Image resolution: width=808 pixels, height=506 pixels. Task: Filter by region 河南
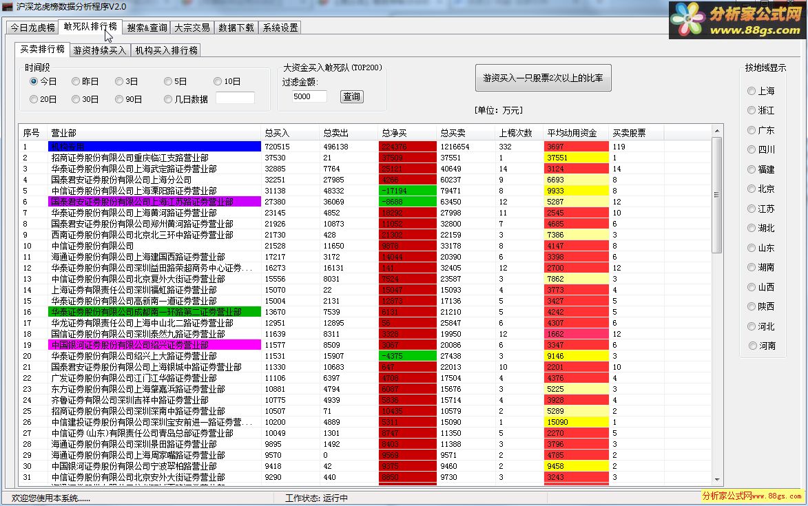(x=761, y=346)
